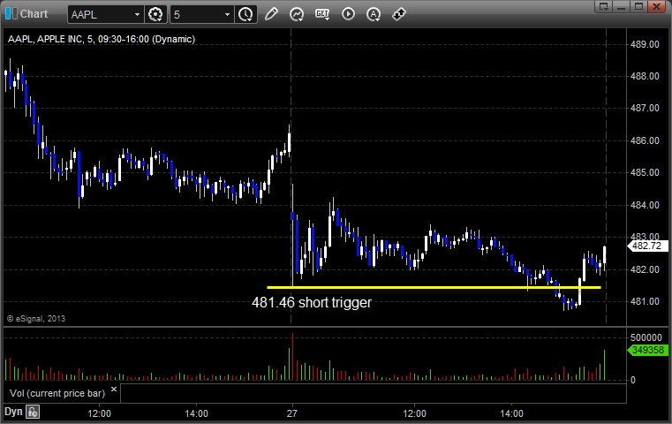Image resolution: width=672 pixels, height=424 pixels.
Task: Toggle the lock icon next to Dyn
Action: coord(33,412)
